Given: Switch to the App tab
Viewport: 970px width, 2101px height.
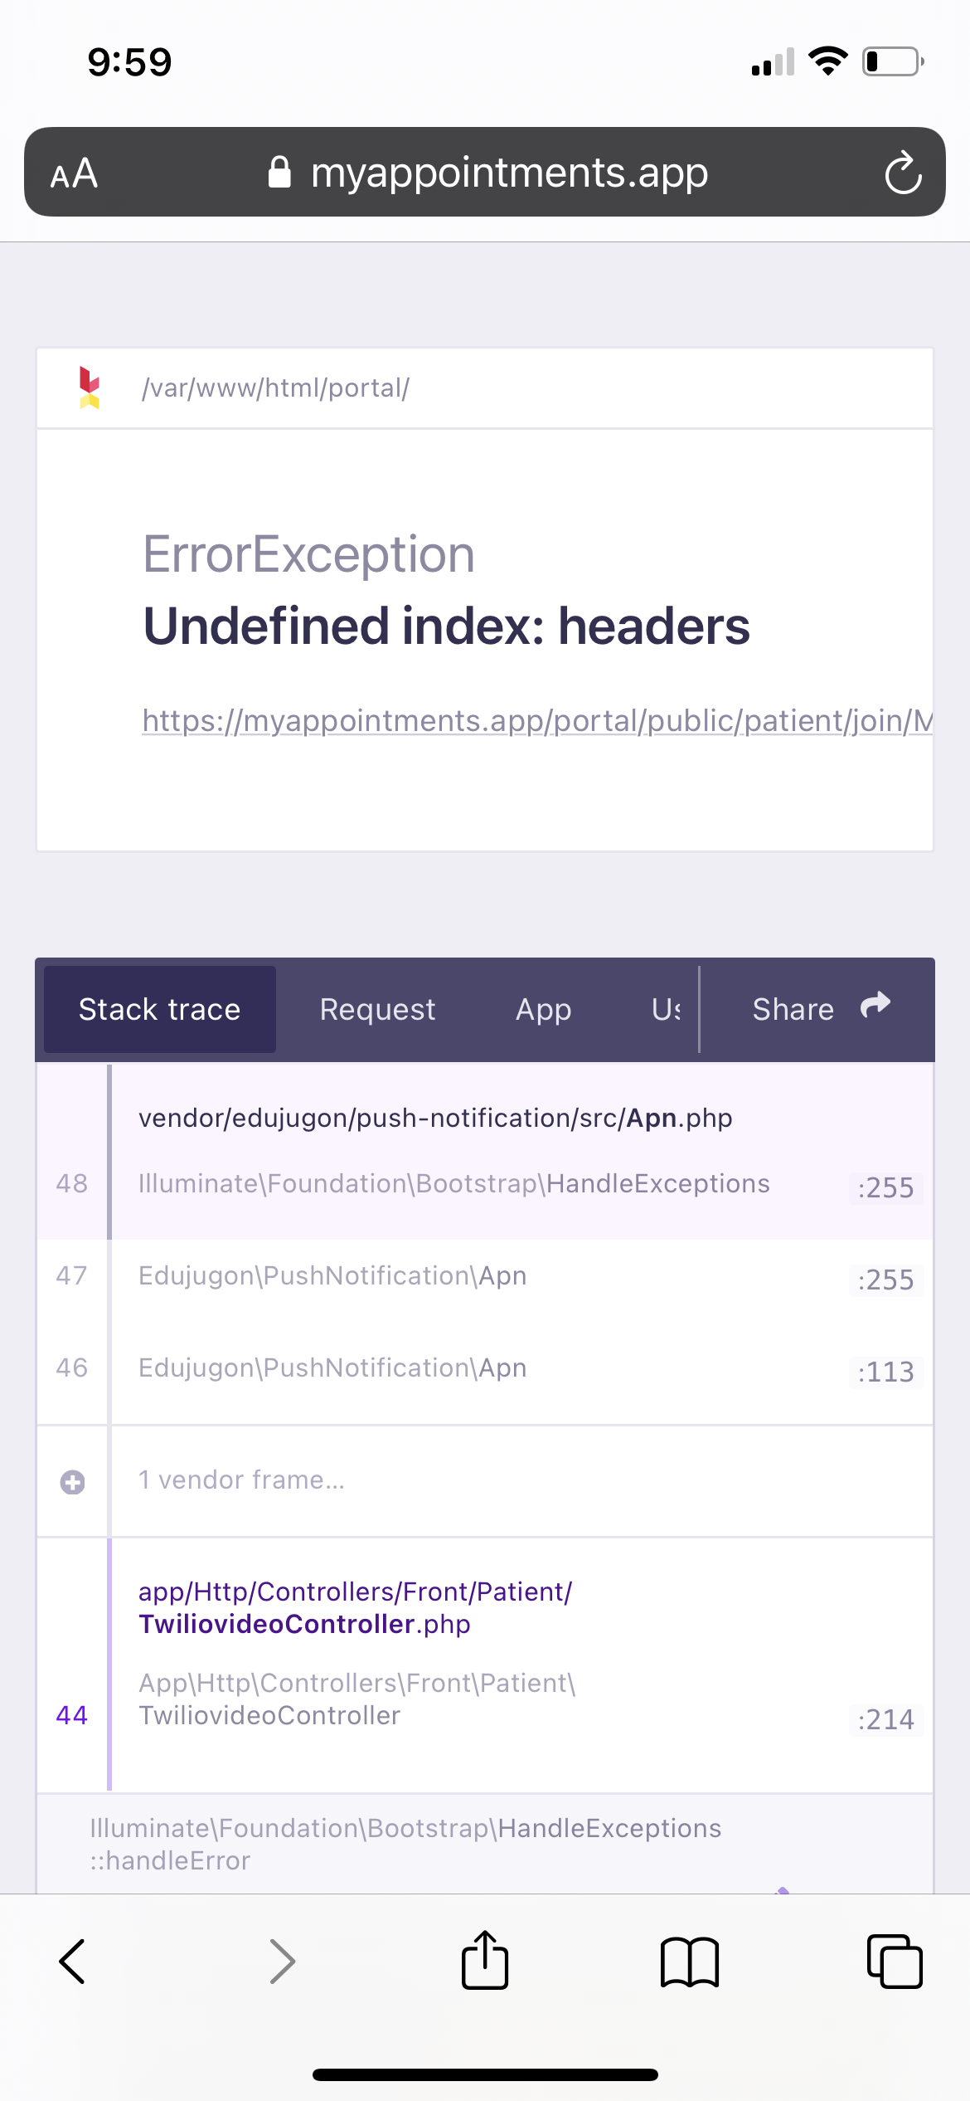Looking at the screenshot, I should tap(543, 1009).
